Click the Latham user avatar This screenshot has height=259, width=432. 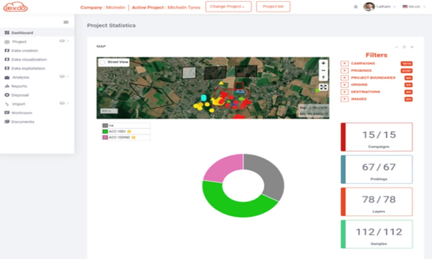[x=369, y=6]
